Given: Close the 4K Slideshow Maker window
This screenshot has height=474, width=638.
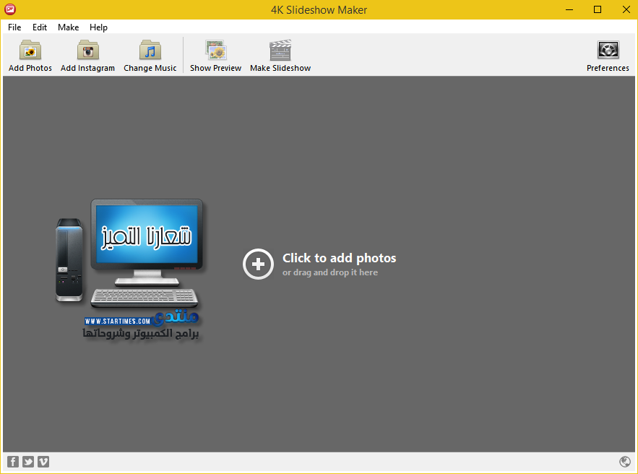Looking at the screenshot, I should [x=626, y=9].
